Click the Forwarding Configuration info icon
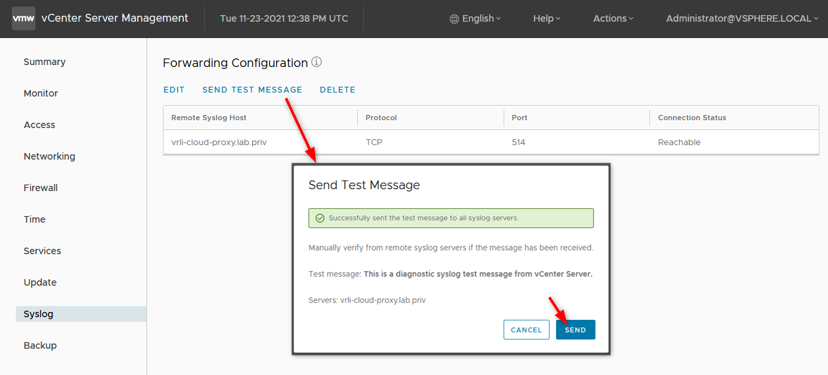This screenshot has height=375, width=828. [x=316, y=62]
